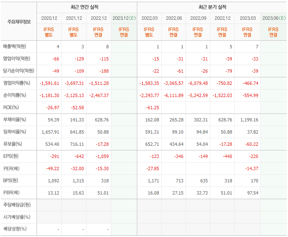Click the -3,697.31 operating margin value
The height and width of the screenshot is (237, 288).
click(74, 83)
